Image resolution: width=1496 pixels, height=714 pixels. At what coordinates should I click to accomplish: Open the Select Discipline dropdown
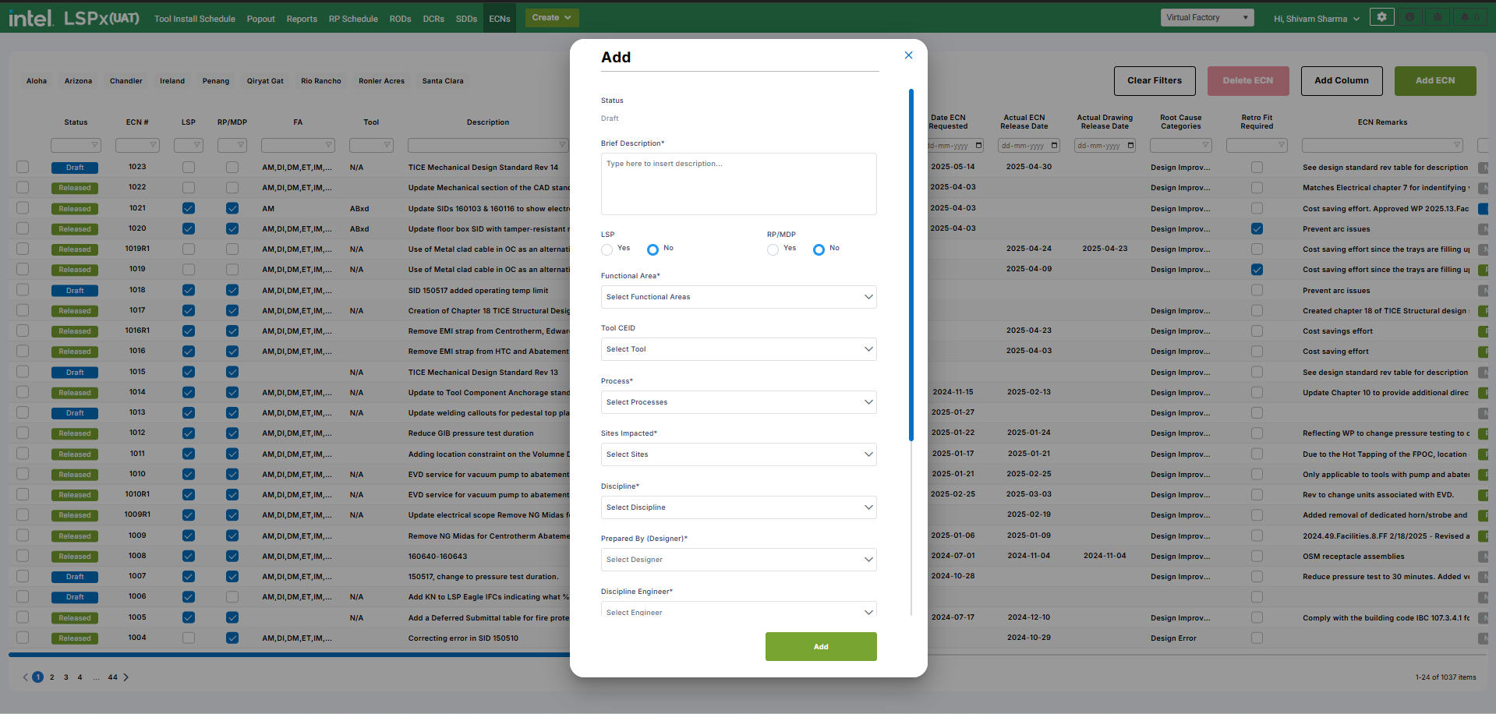(738, 507)
